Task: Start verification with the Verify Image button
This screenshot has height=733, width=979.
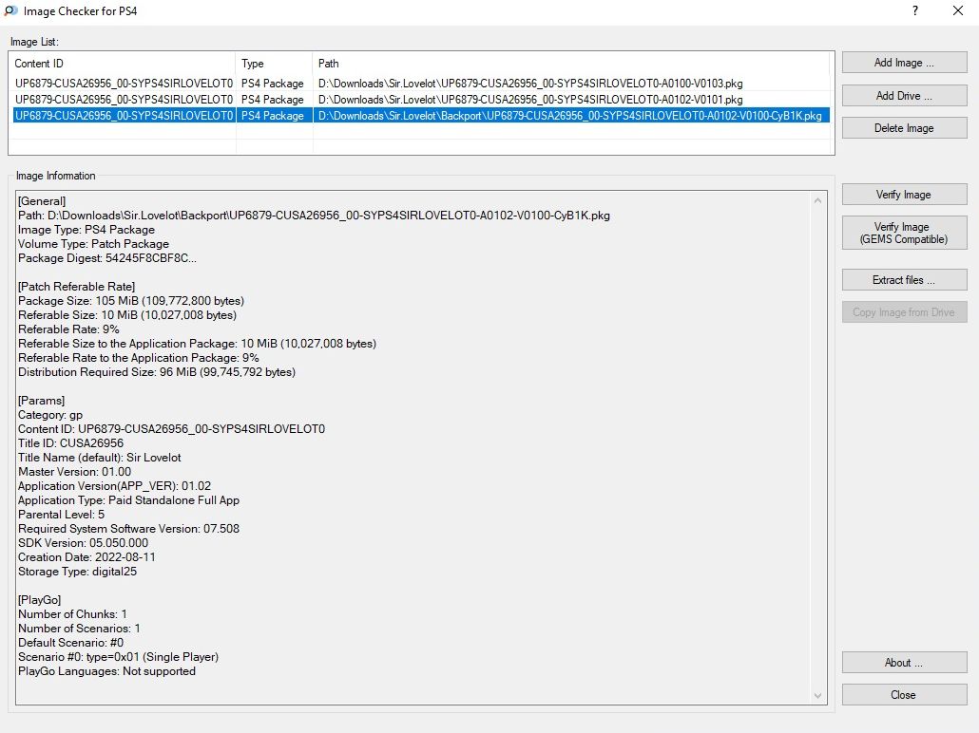Action: point(904,195)
